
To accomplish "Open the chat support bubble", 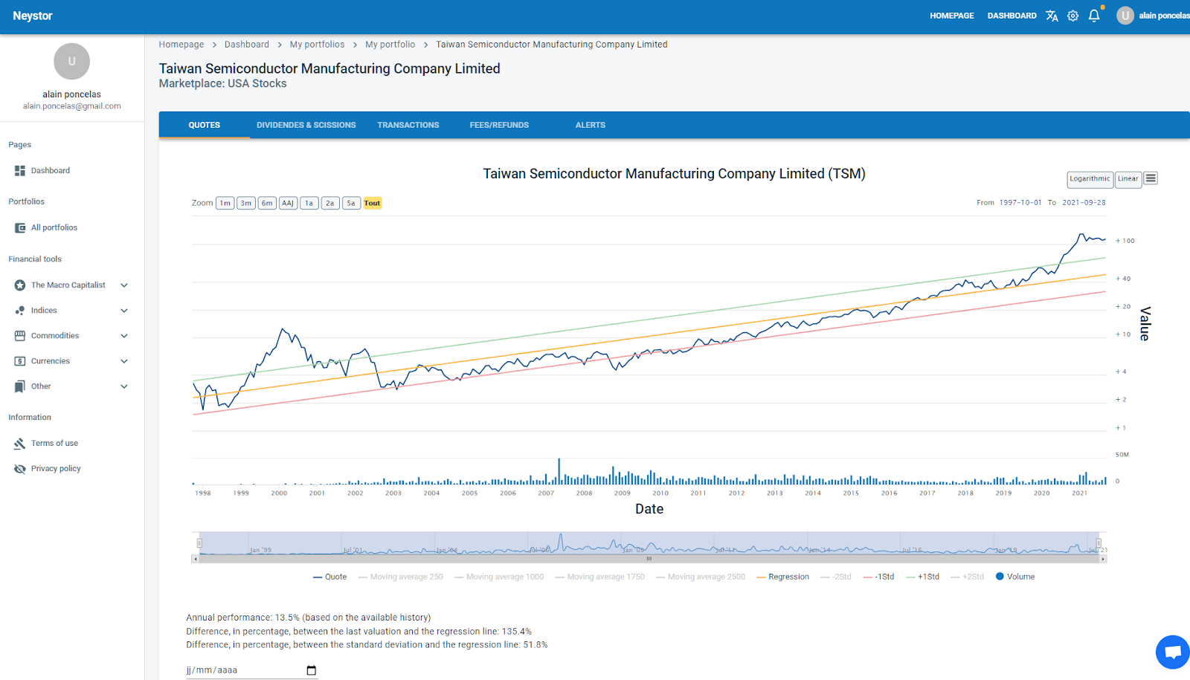I will pos(1173,653).
